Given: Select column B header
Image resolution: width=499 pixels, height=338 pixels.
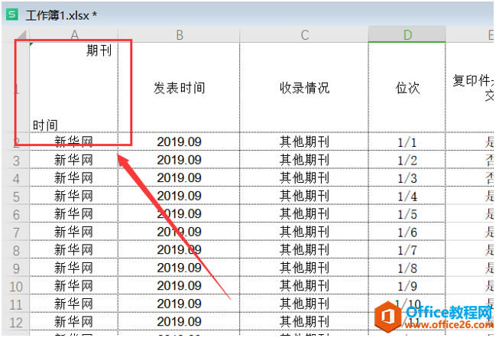Looking at the screenshot, I should click(179, 35).
